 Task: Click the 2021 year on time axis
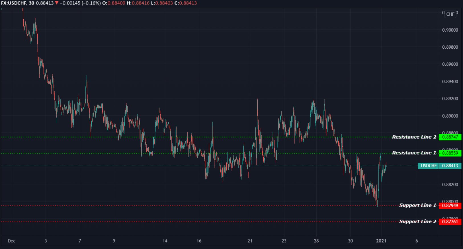(381, 241)
